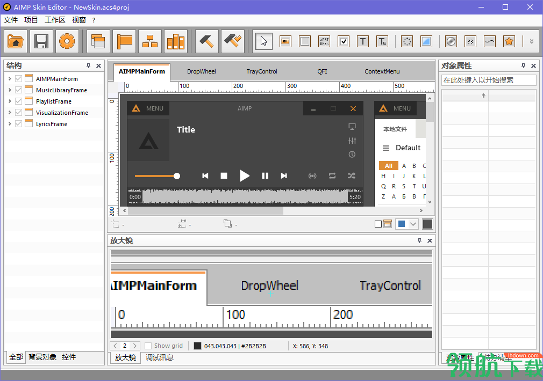
Task: Toggle white square frame display button
Action: click(x=378, y=224)
